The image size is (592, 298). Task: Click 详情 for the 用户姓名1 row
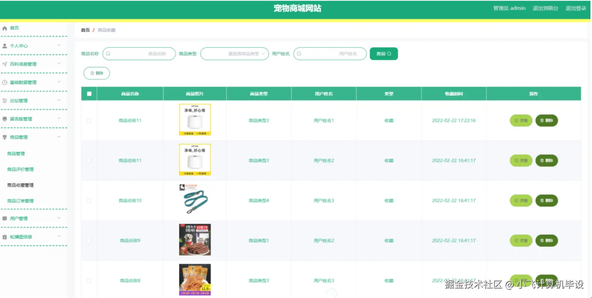pos(521,121)
